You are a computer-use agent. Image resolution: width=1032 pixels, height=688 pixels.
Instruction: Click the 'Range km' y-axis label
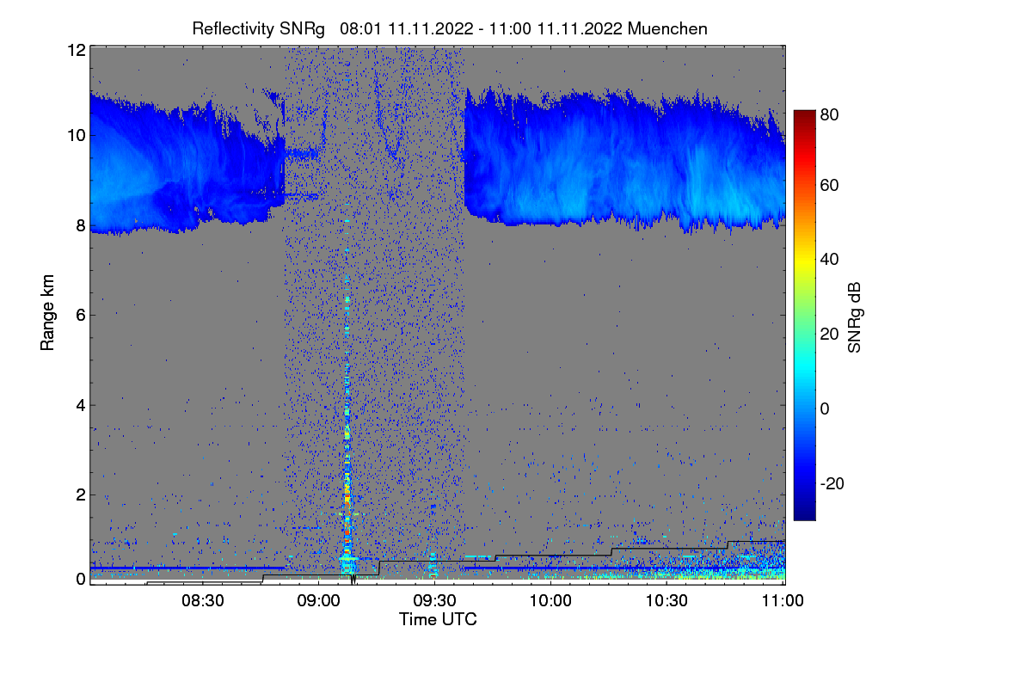point(47,315)
